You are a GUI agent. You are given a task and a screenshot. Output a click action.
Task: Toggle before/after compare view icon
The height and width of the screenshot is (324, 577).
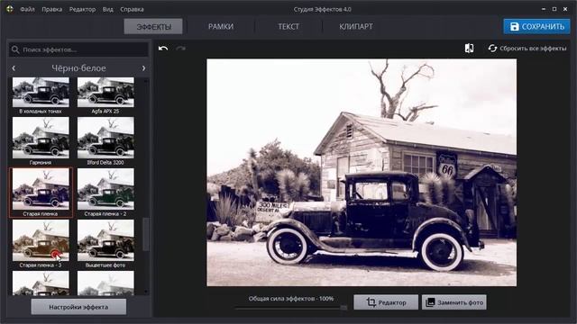point(469,48)
